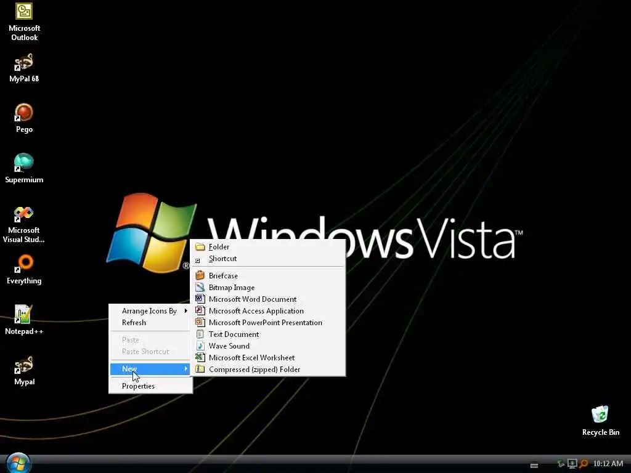The image size is (631, 473).
Task: Click the greyed-out Paste Shortcut entry
Action: pos(150,352)
